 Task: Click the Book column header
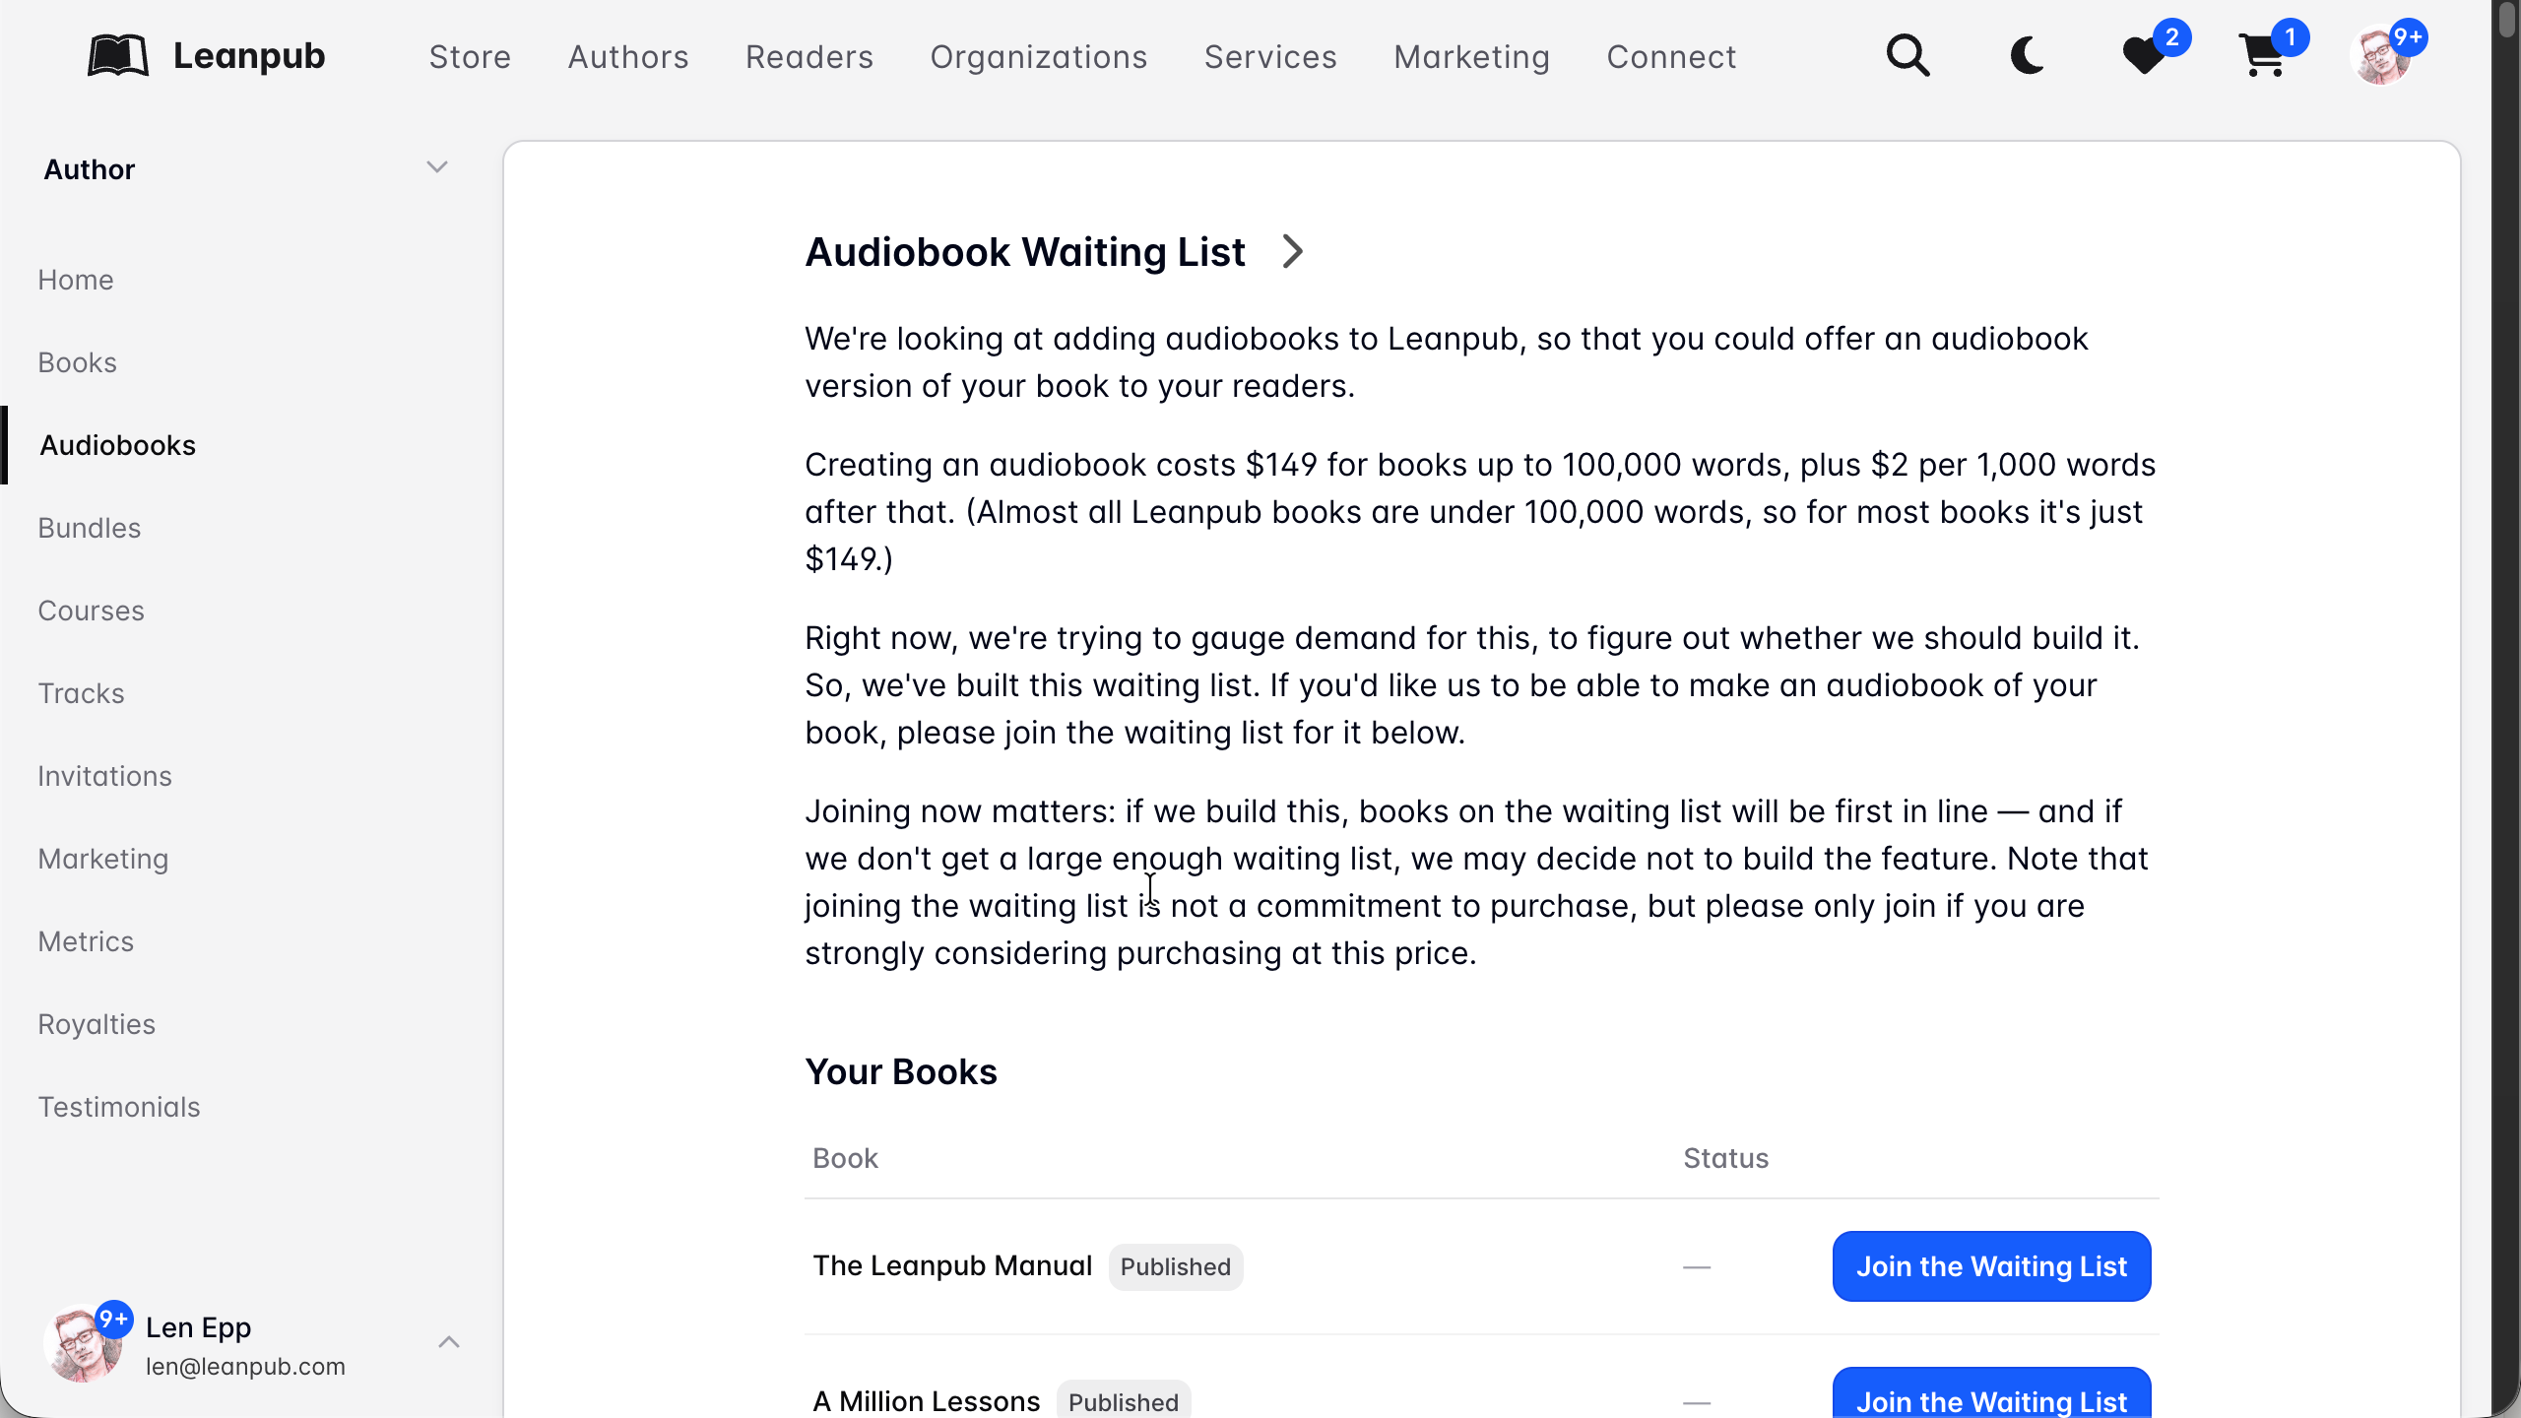coord(845,1158)
